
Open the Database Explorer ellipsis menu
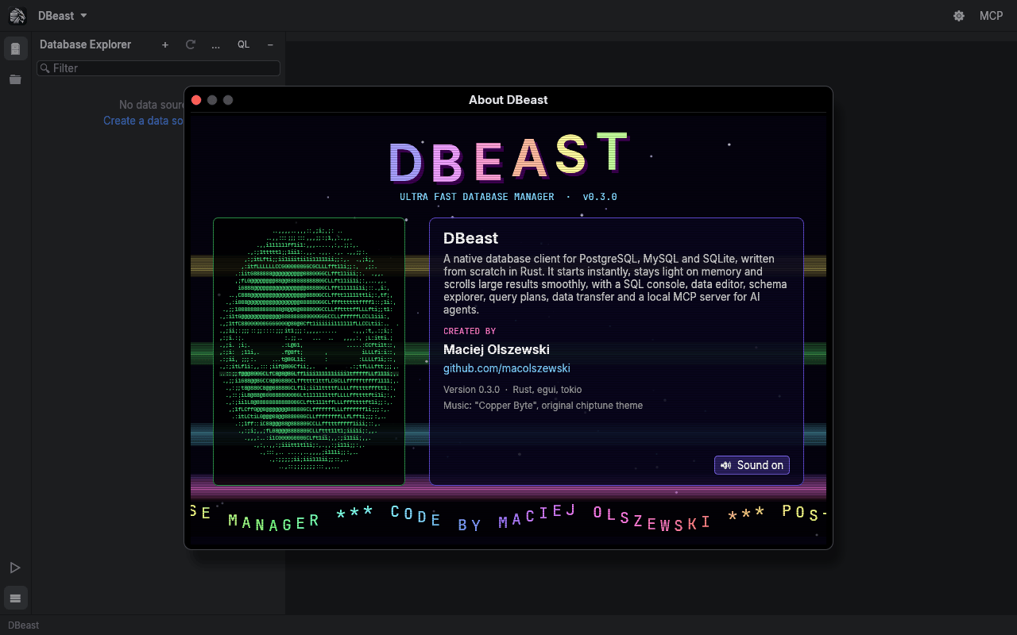215,45
